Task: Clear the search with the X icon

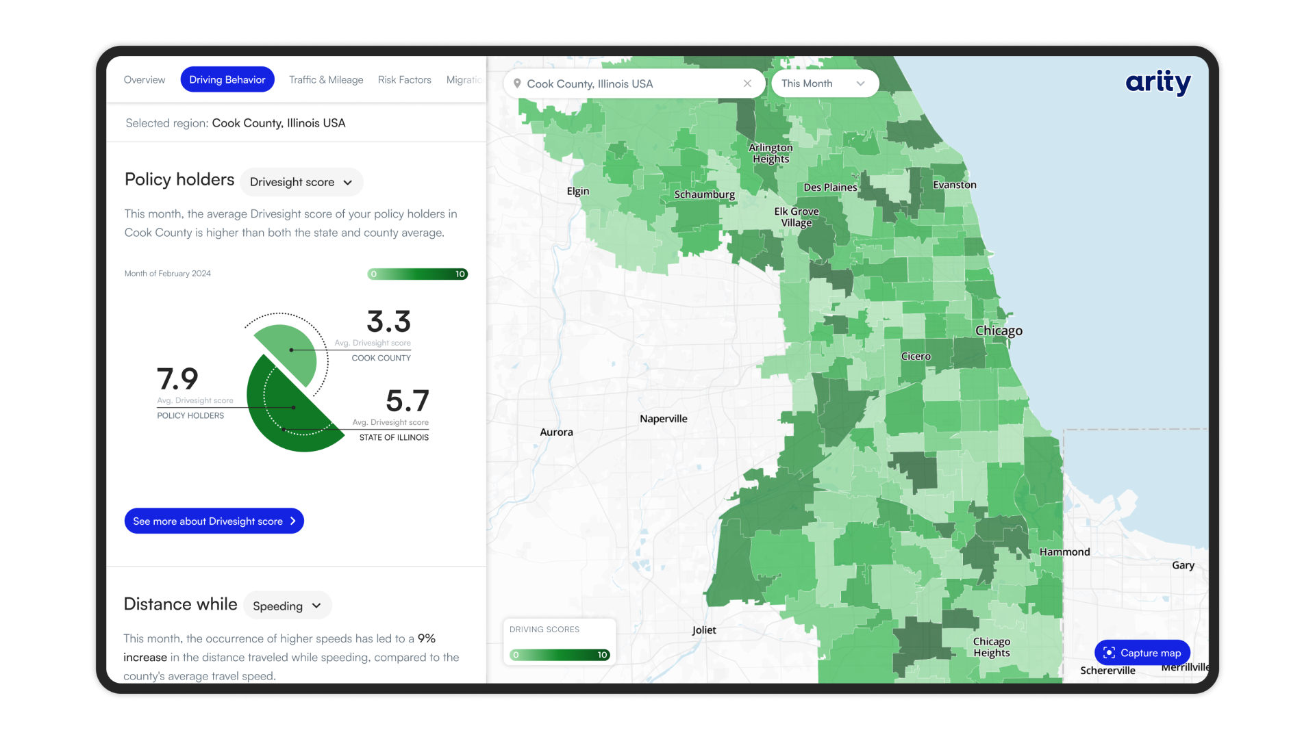Action: (x=747, y=83)
